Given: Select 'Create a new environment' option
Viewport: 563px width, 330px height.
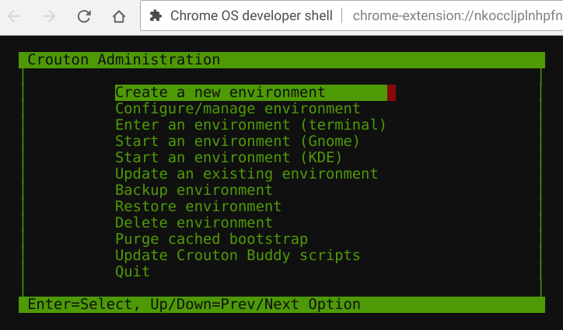Looking at the screenshot, I should tap(251, 92).
